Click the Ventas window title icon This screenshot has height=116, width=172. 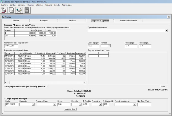pos(3,17)
